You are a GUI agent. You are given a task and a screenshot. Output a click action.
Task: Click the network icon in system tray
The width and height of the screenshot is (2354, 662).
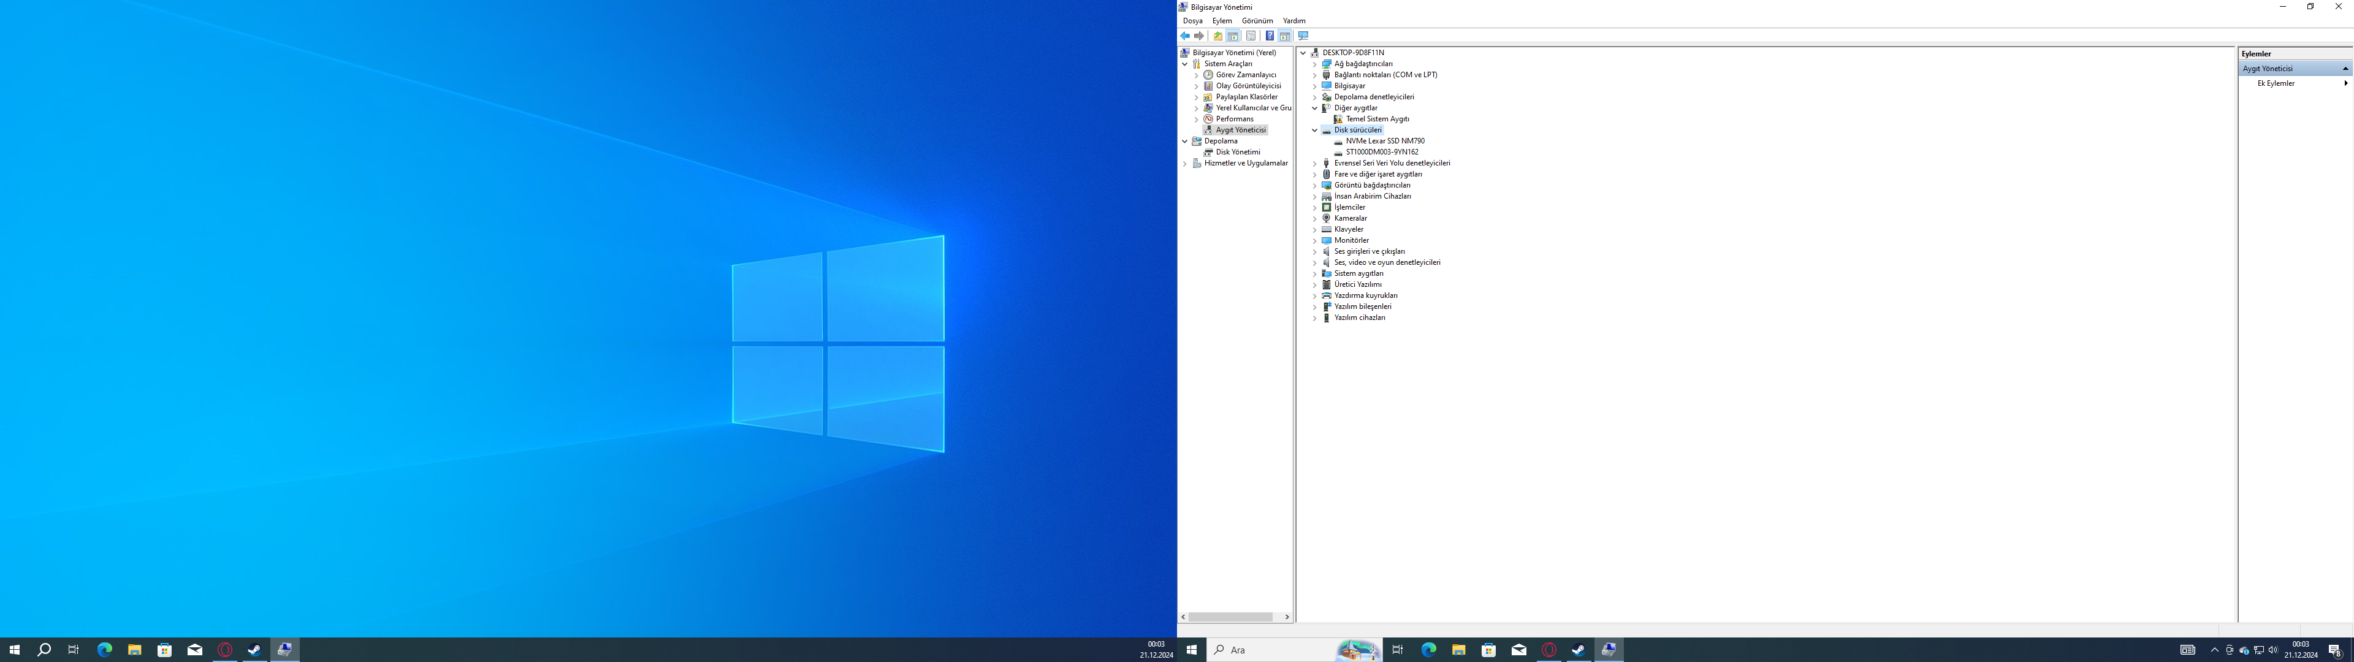click(2258, 650)
